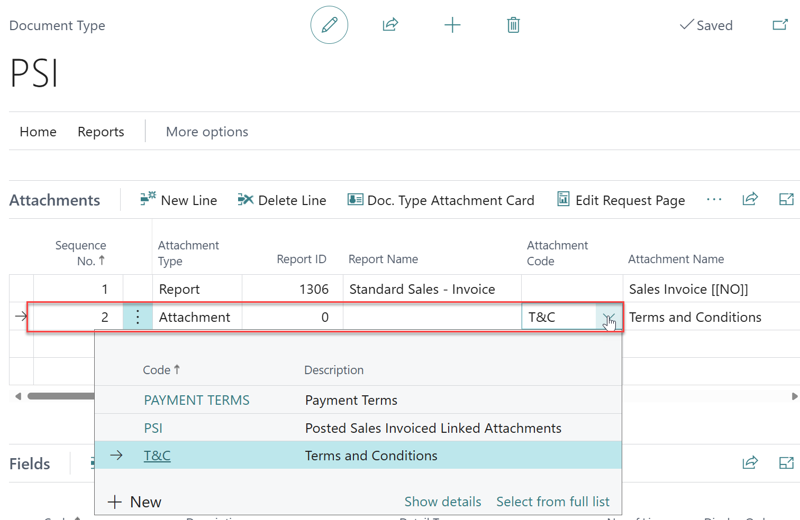The width and height of the screenshot is (800, 520).
Task: Toggle sort on the Code column header
Action: [x=161, y=369]
